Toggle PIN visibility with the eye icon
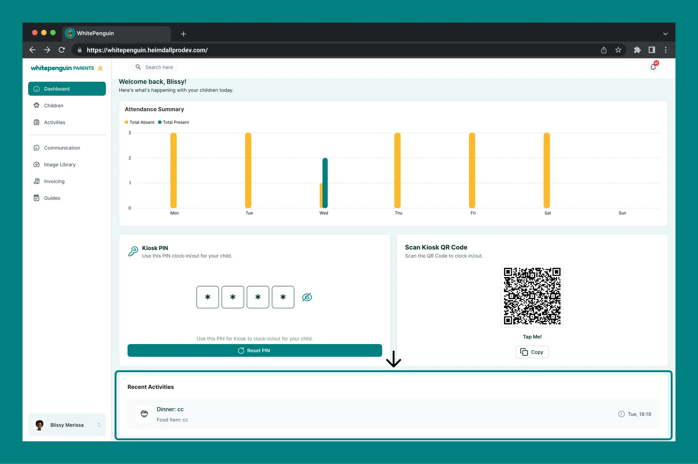The height and width of the screenshot is (464, 698). coord(307,297)
